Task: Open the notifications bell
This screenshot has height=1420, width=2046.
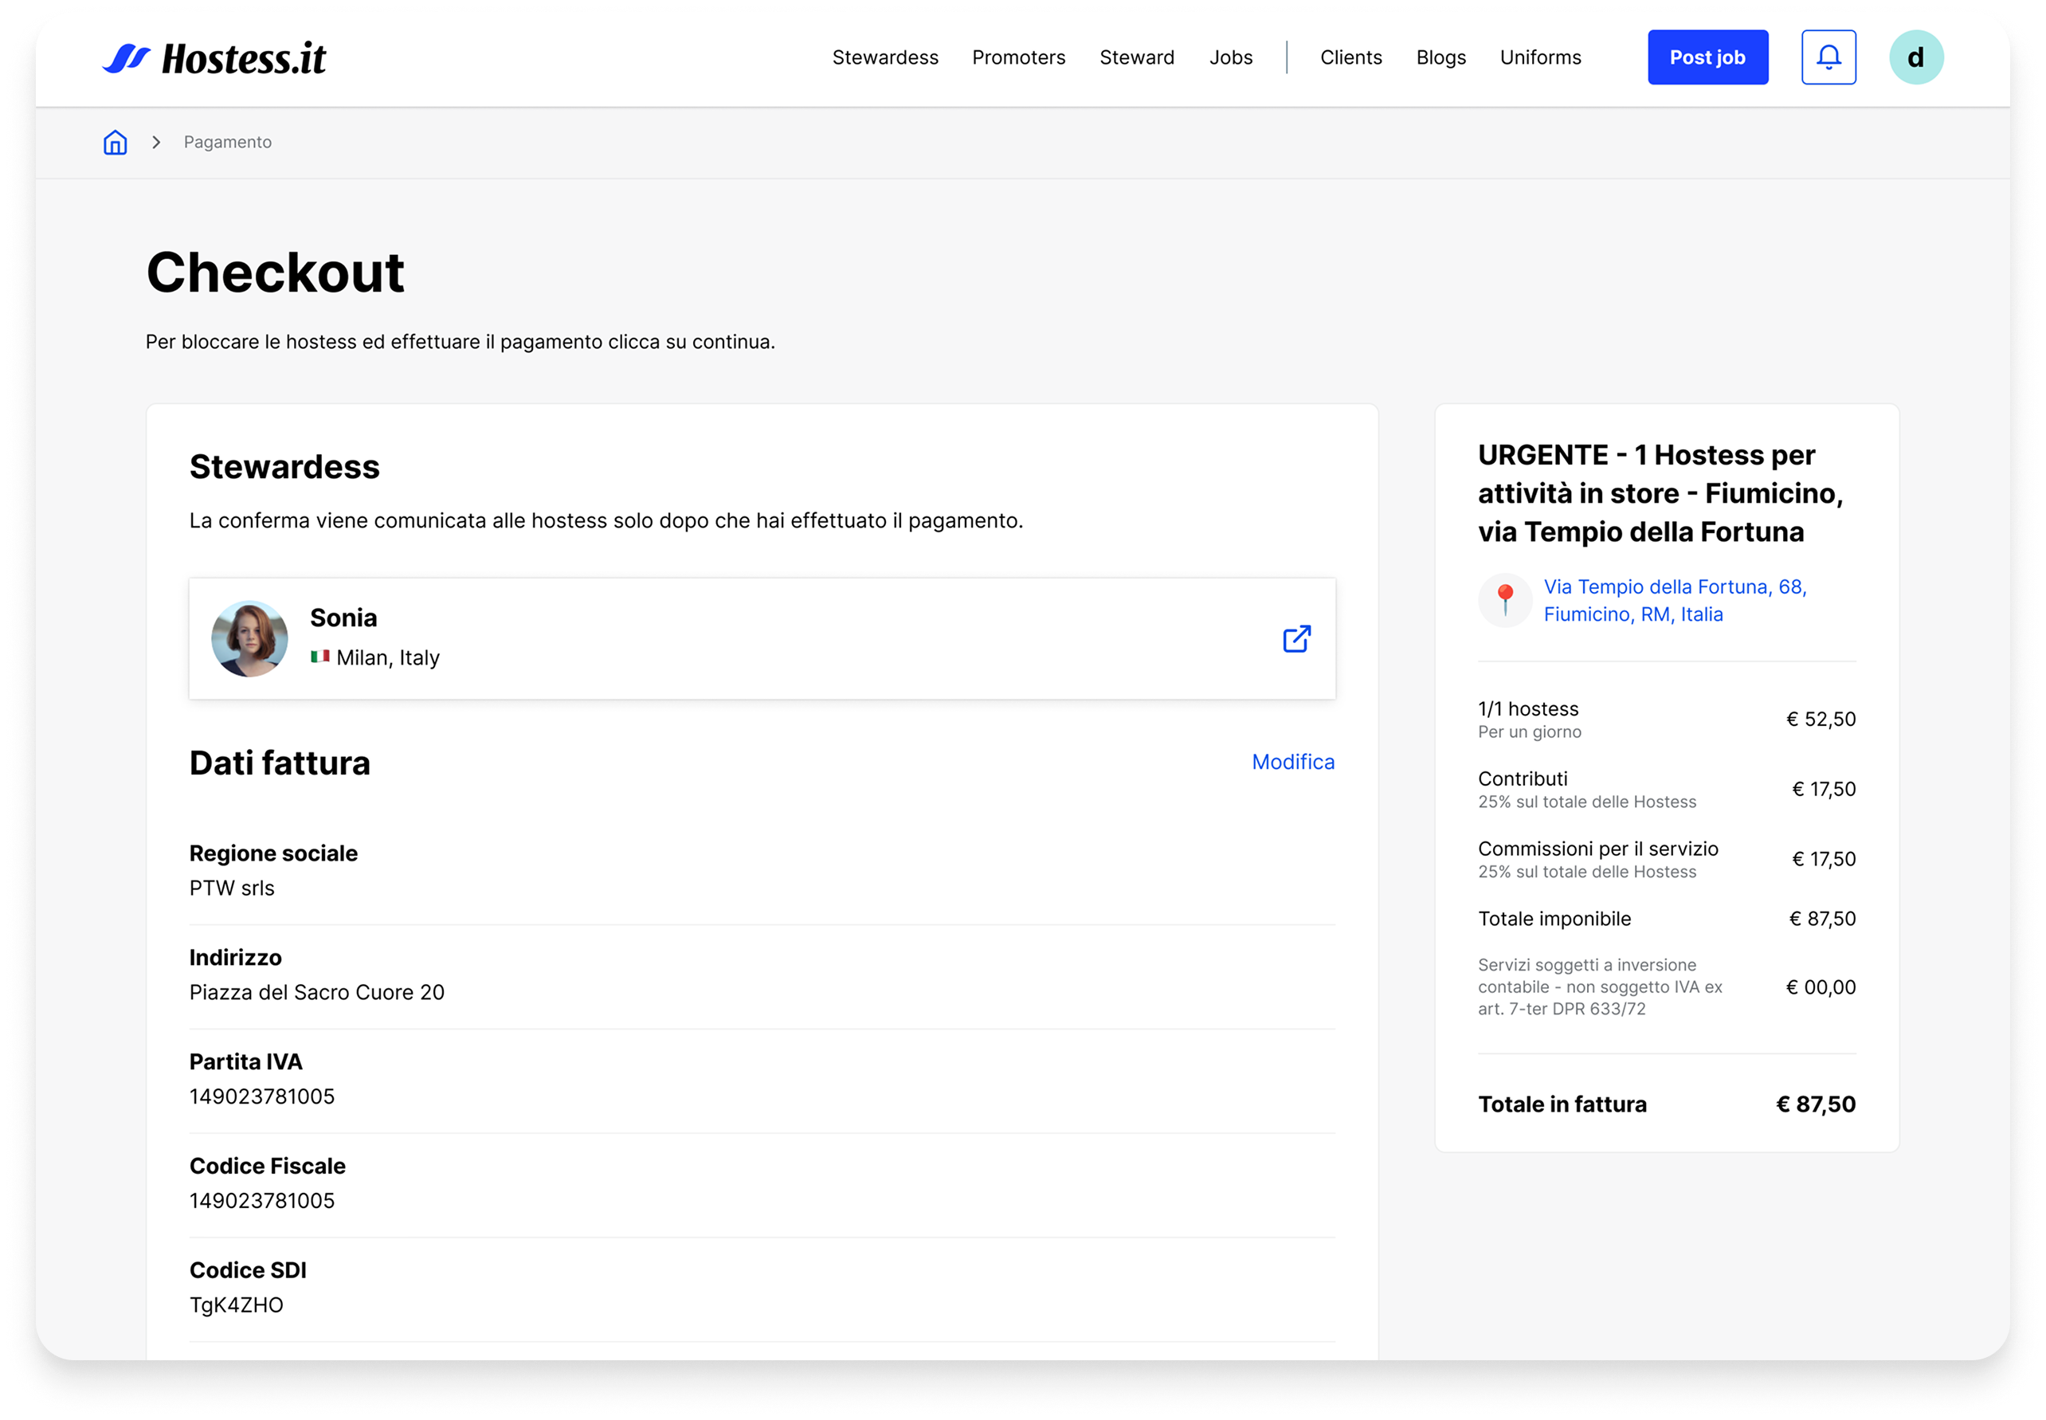Action: coord(1828,57)
